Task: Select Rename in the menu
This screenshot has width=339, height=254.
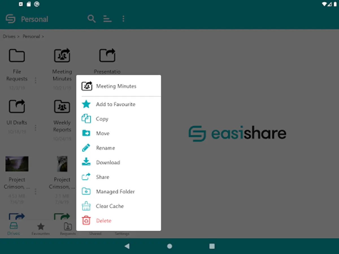Action: tap(119, 148)
